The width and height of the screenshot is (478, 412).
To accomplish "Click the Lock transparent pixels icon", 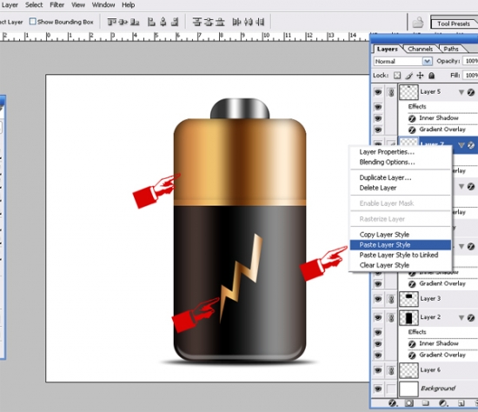I will (397, 76).
